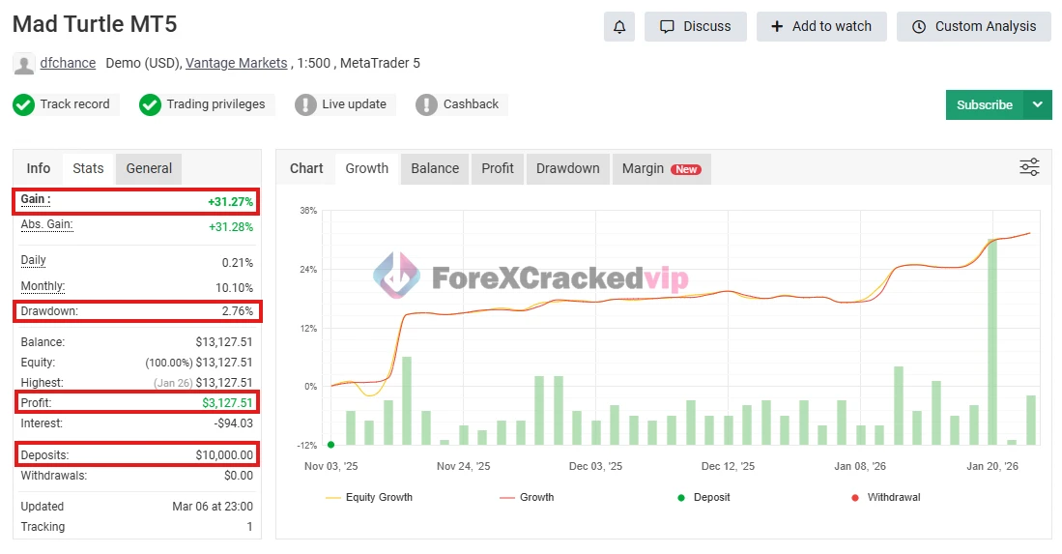Toggle Equity Growth legend series
Screen dimensions: 1062x554
click(x=369, y=497)
